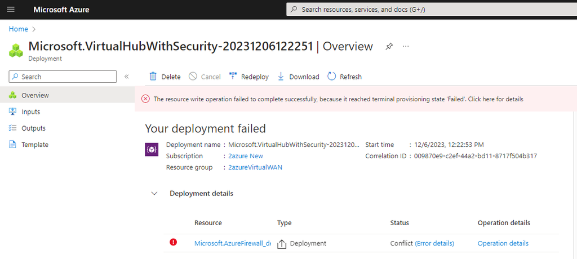Collapse the Deployment details section chevron
The image size is (577, 259).
154,194
